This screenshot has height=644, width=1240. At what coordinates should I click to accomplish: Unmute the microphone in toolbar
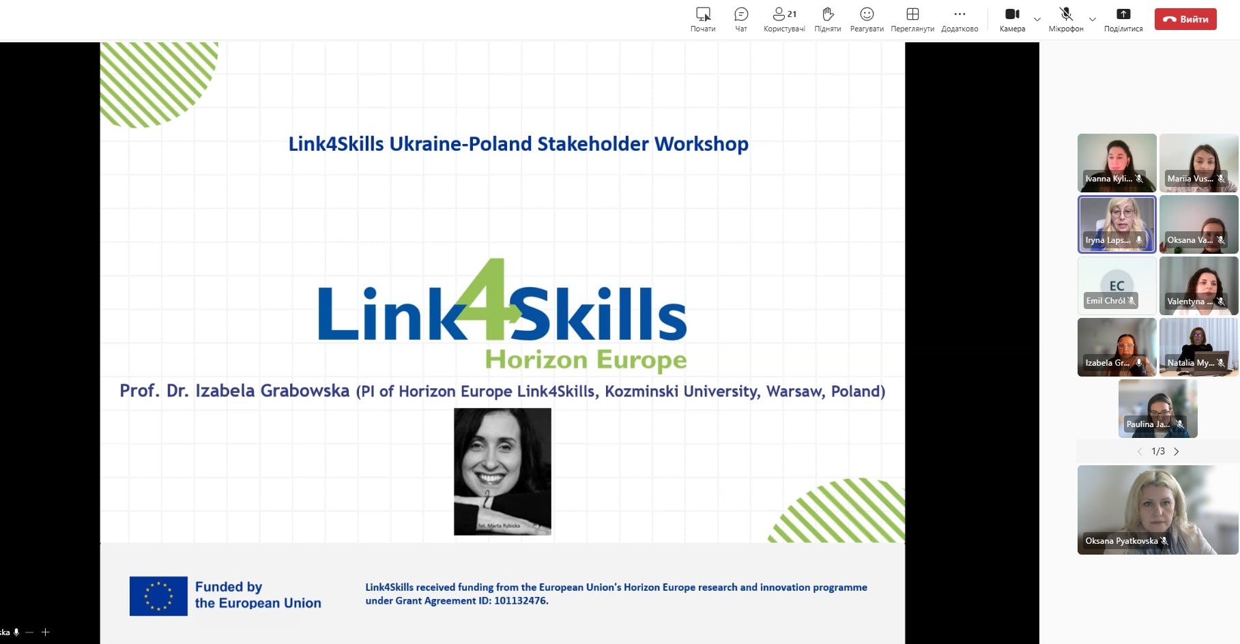point(1066,18)
